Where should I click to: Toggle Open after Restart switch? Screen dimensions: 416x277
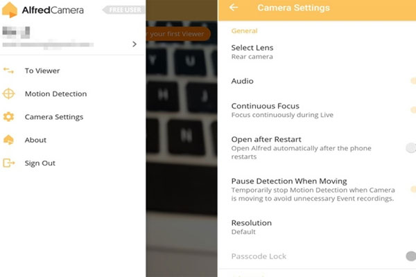click(x=410, y=148)
